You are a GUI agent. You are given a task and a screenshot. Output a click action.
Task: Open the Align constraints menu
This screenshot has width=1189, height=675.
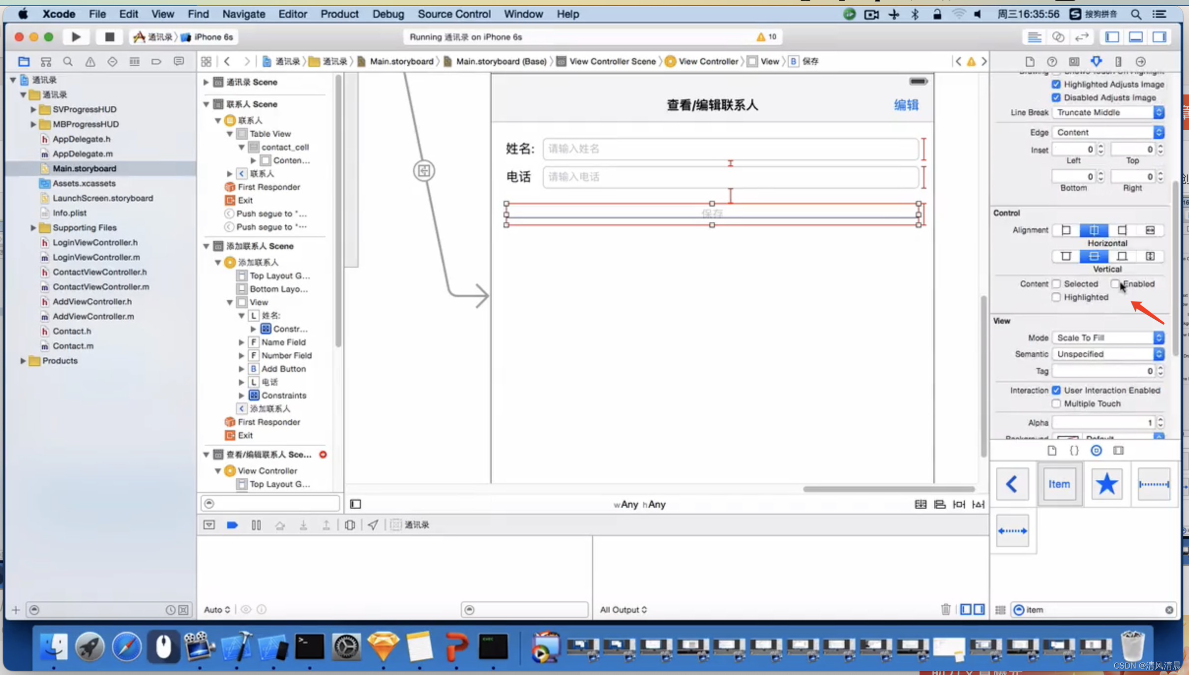pyautogui.click(x=940, y=504)
